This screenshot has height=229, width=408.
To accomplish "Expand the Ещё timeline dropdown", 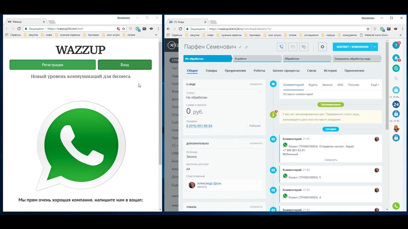I will [x=375, y=85].
